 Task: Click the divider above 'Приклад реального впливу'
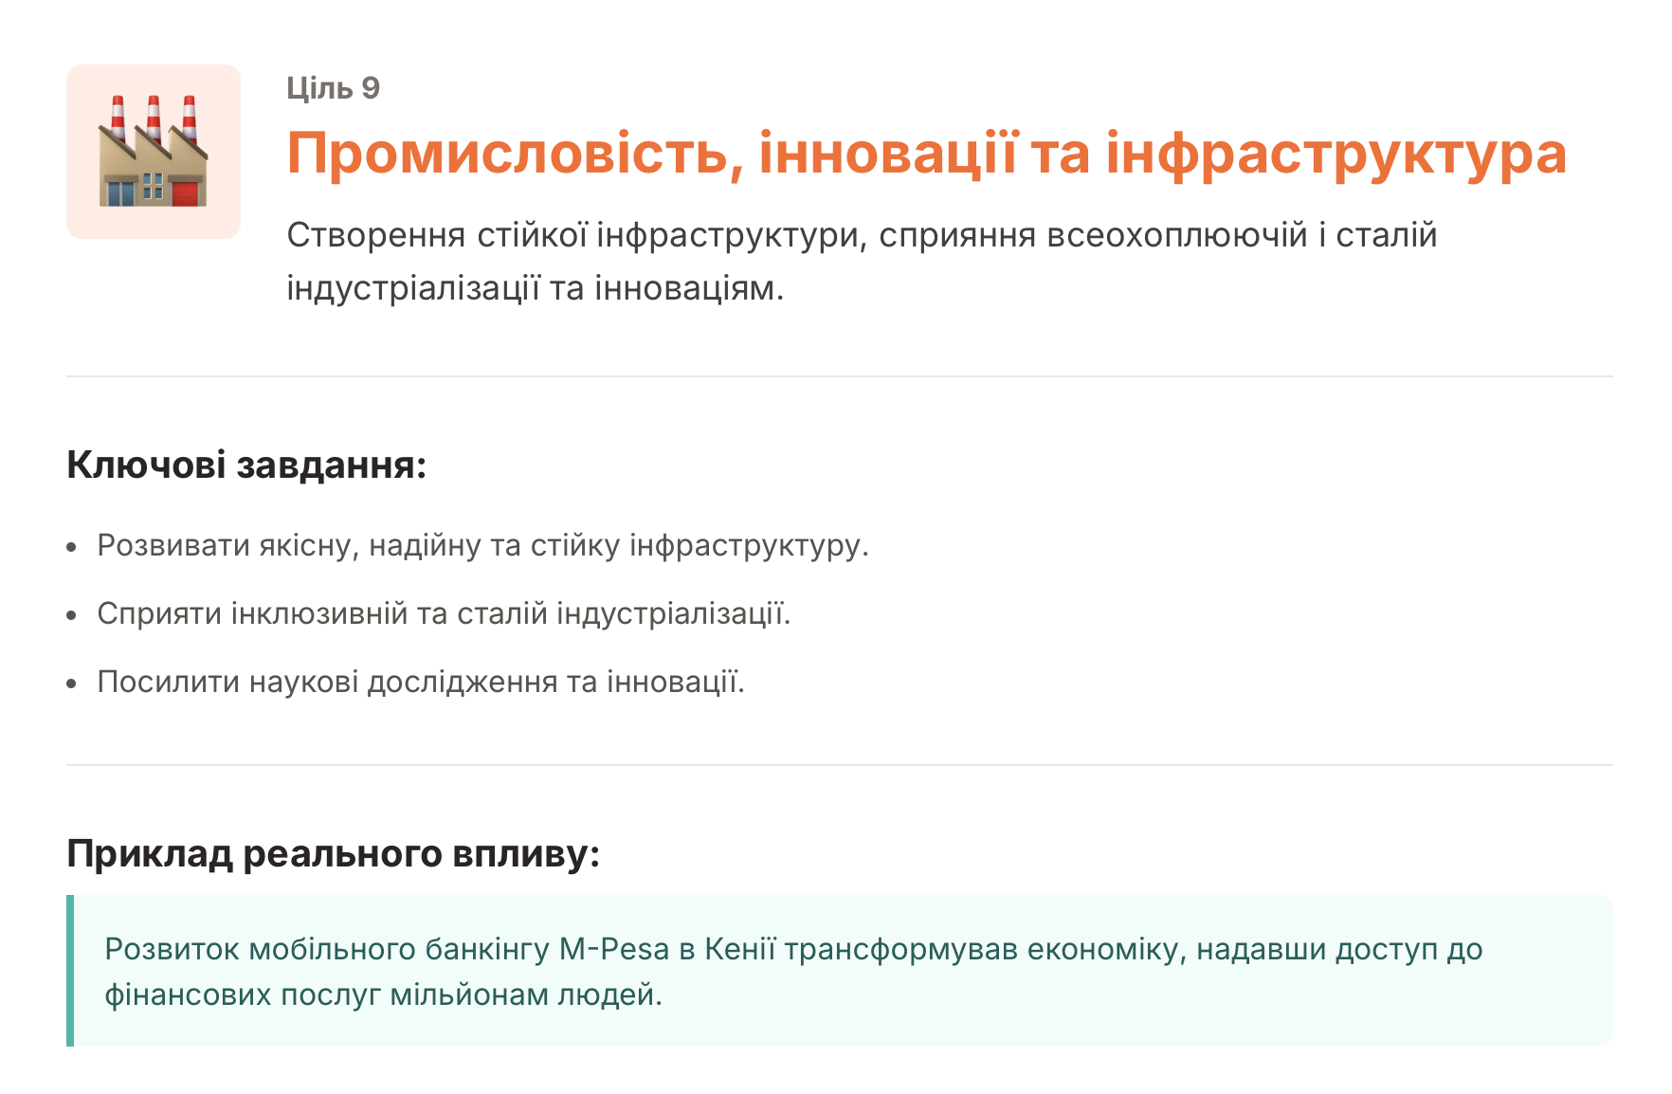(x=838, y=765)
